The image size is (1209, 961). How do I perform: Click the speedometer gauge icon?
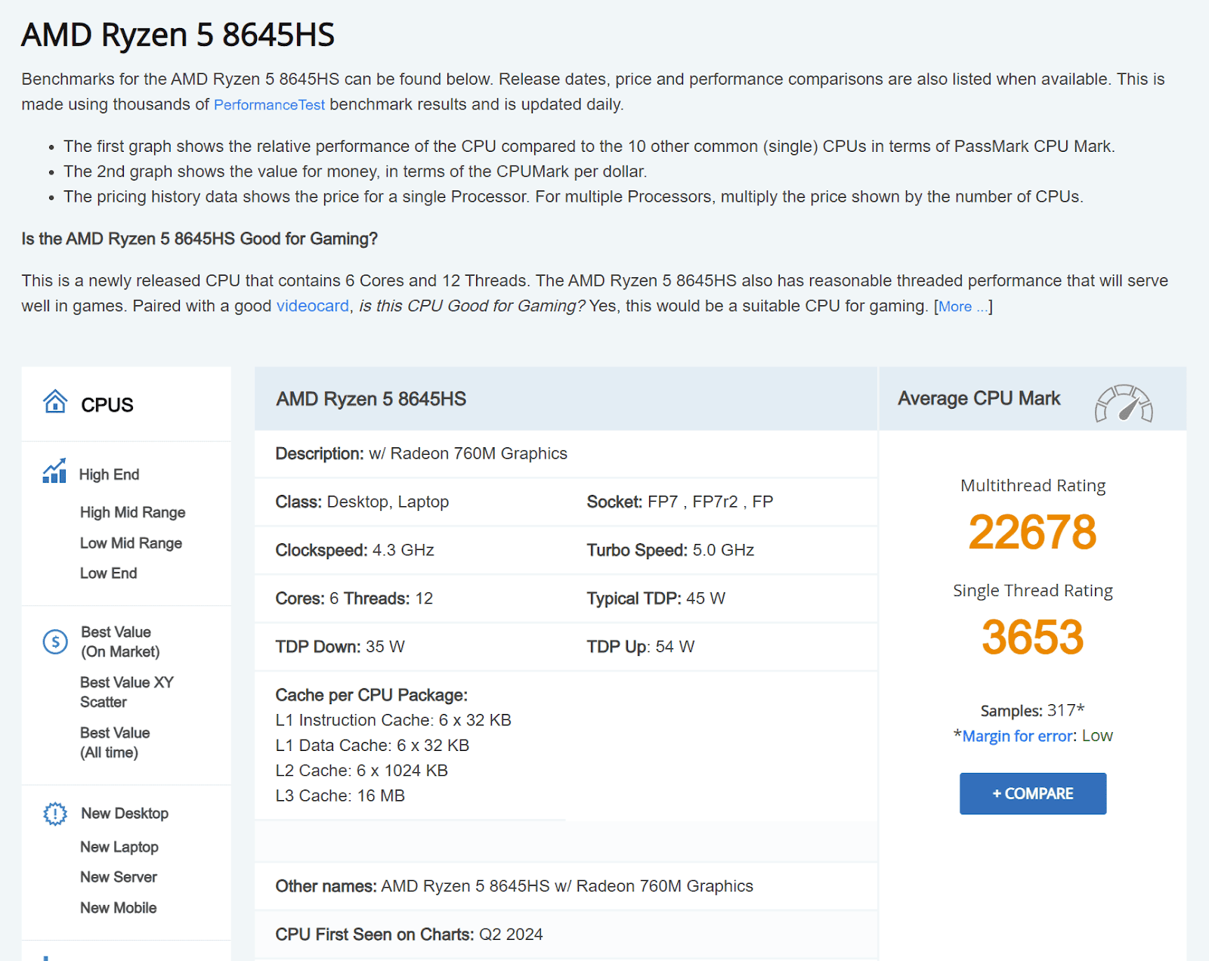point(1124,403)
